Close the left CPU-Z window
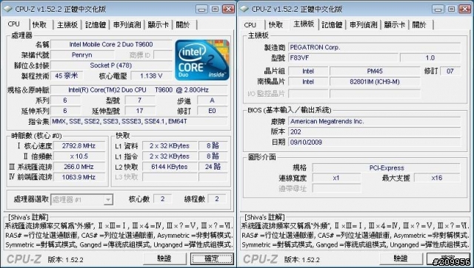The image size is (474, 268). coord(229,9)
